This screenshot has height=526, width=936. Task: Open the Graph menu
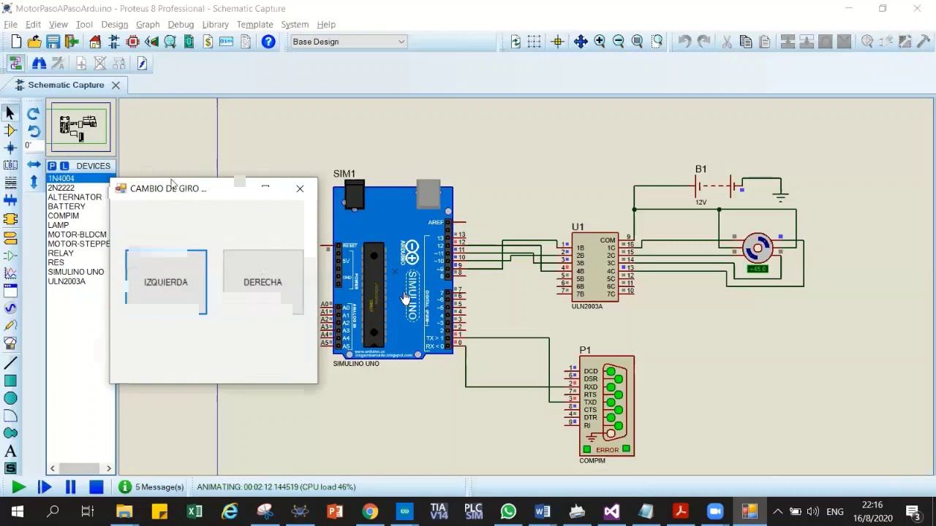point(148,24)
